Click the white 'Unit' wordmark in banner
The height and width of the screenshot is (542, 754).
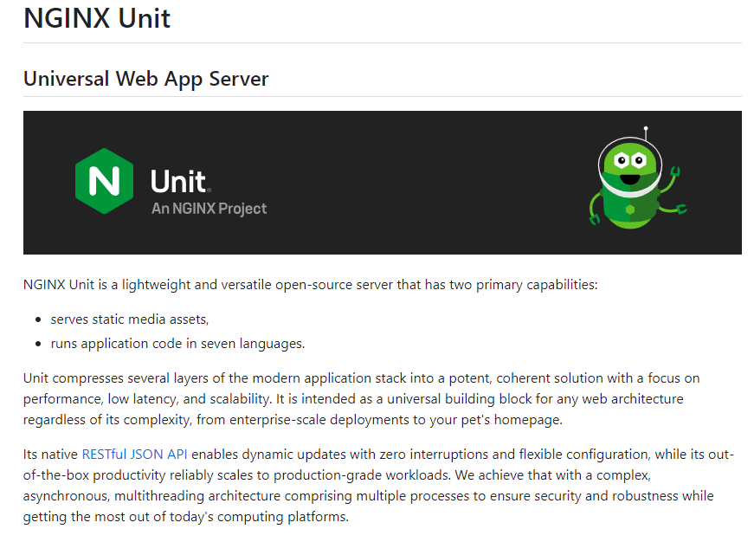point(180,182)
